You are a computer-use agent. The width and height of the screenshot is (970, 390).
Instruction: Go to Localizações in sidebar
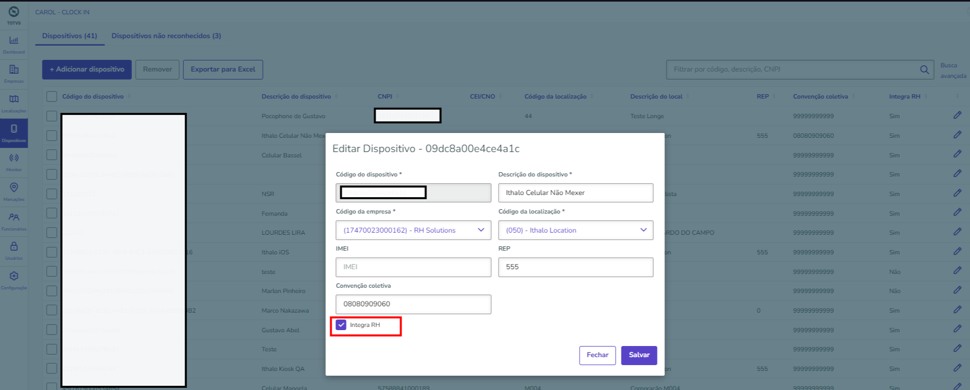[x=14, y=102]
